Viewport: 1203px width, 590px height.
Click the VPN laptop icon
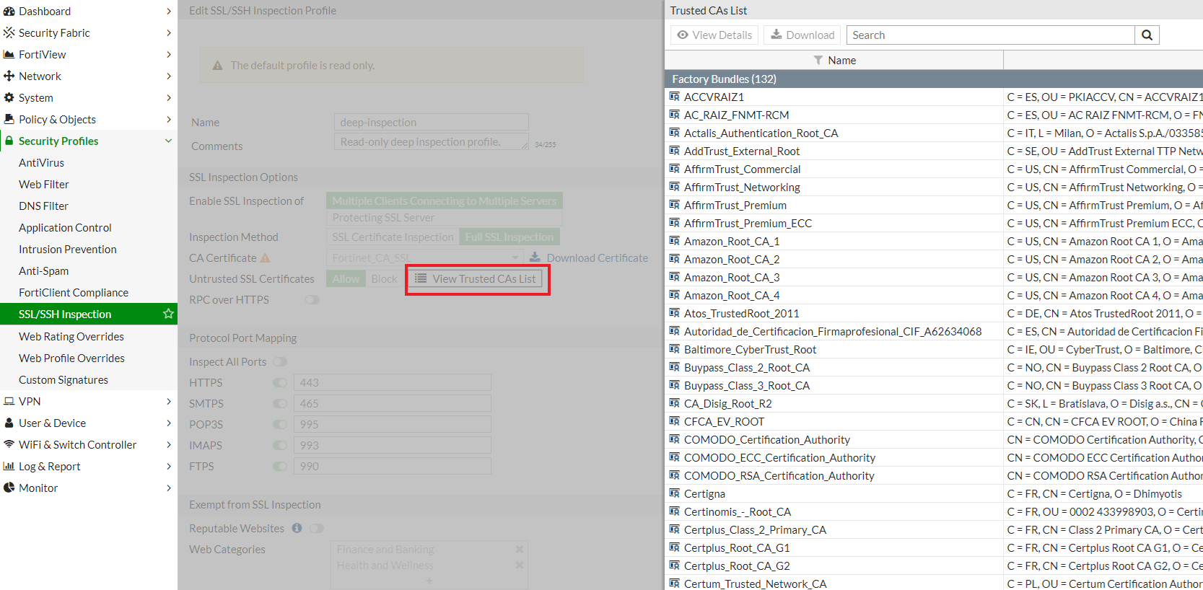tap(9, 402)
